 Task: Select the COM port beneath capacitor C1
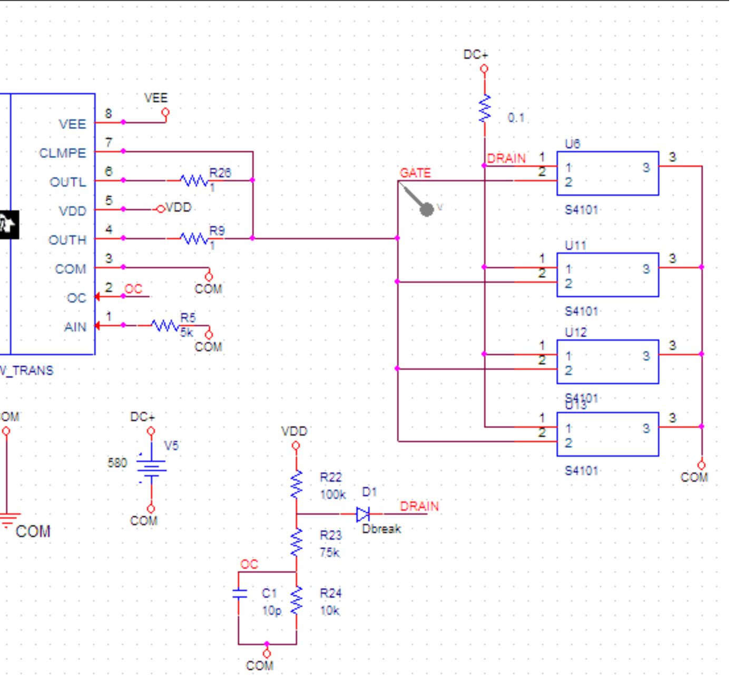[267, 654]
